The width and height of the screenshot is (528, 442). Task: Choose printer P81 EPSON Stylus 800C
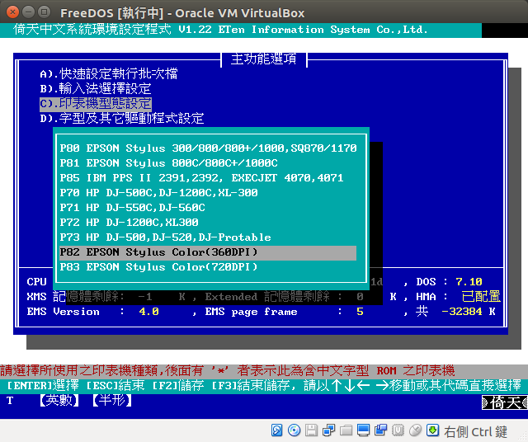click(x=208, y=163)
